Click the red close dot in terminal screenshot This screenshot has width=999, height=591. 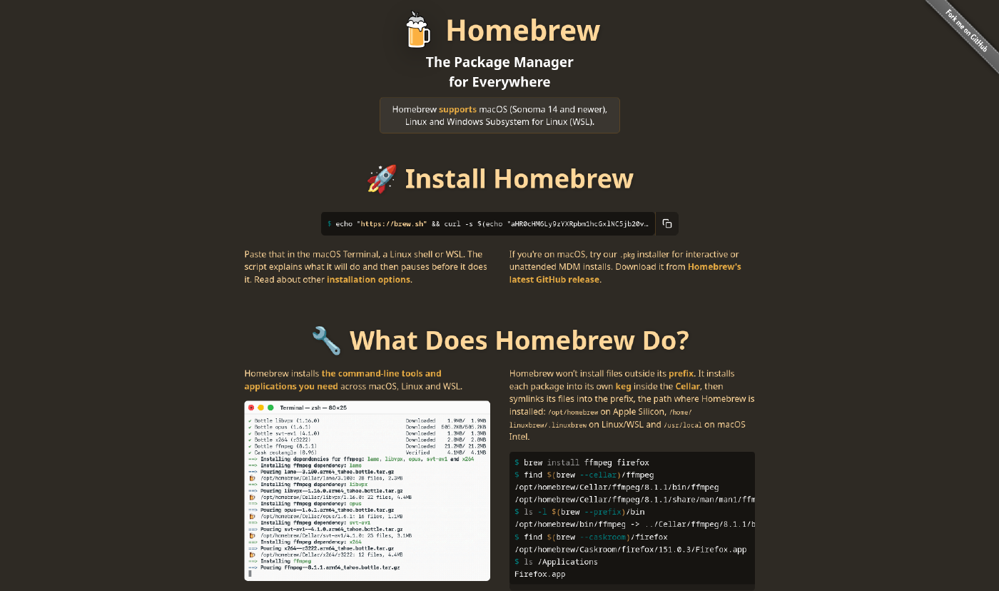[x=251, y=408]
